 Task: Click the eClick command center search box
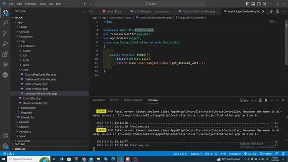(x=150, y=4)
